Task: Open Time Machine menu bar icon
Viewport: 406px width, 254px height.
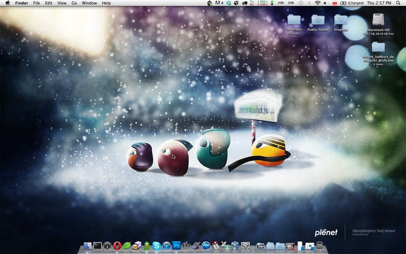Action: [300, 3]
